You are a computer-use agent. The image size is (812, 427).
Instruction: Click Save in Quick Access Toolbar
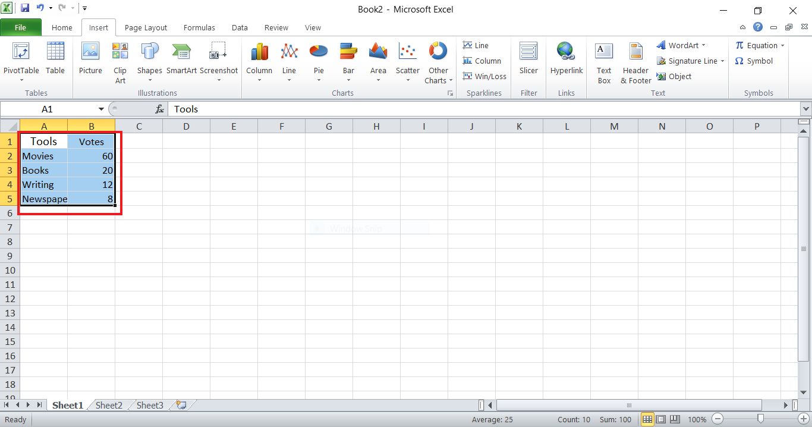[x=25, y=8]
